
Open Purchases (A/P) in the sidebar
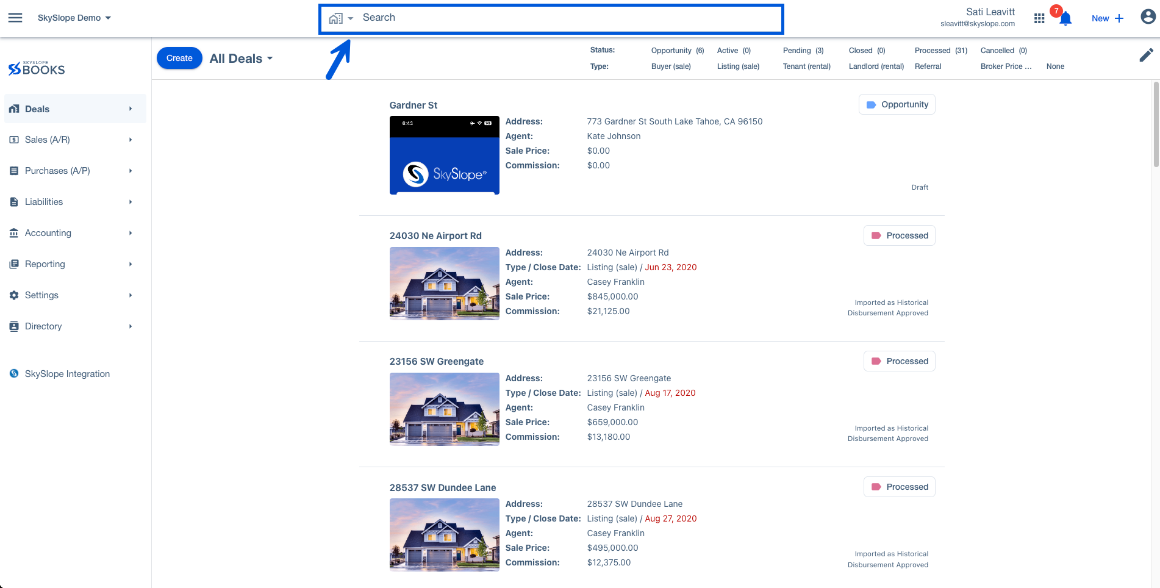[75, 171]
